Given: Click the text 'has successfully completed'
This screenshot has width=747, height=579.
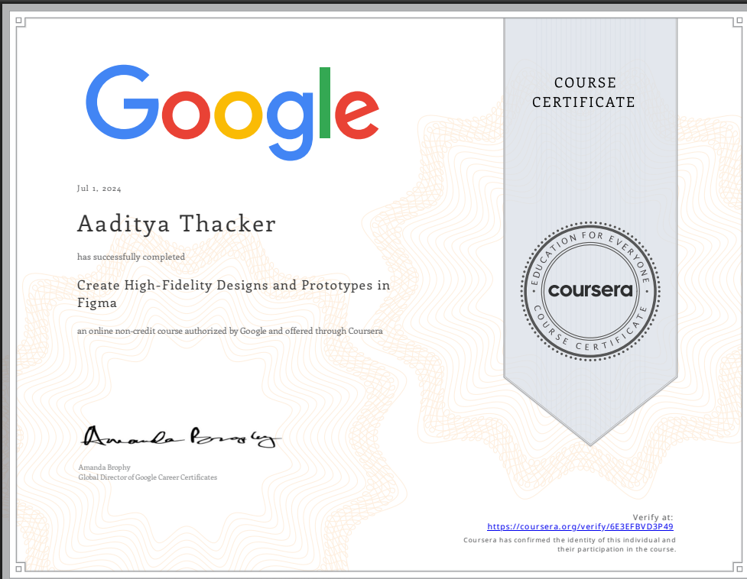Looking at the screenshot, I should 131,257.
